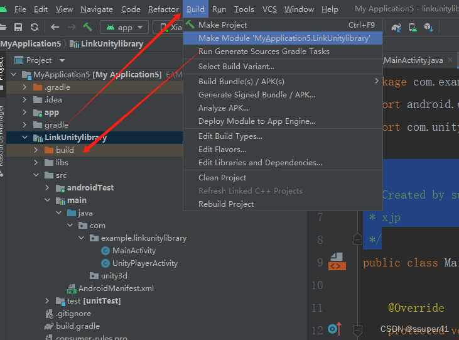Open the View menu
Screen dimensions: 459x340
(x=64, y=9)
